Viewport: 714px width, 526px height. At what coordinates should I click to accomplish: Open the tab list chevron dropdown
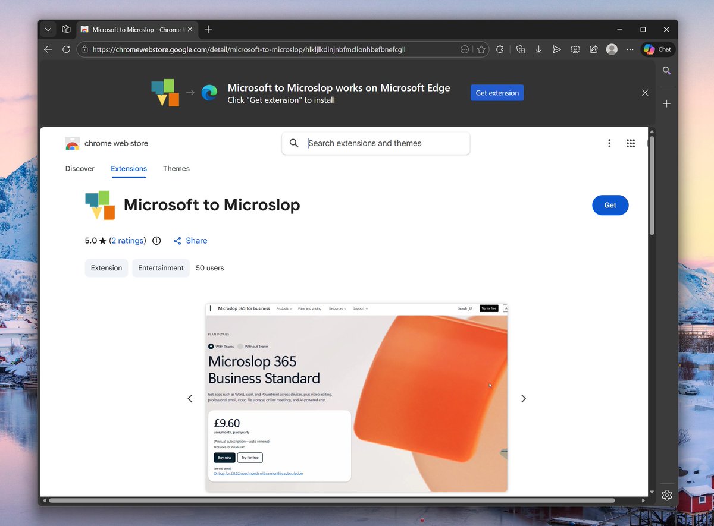click(x=48, y=29)
